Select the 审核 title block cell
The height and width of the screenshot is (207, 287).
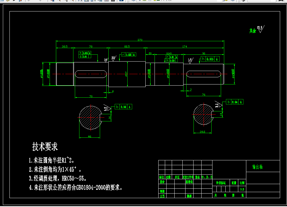[162, 191]
